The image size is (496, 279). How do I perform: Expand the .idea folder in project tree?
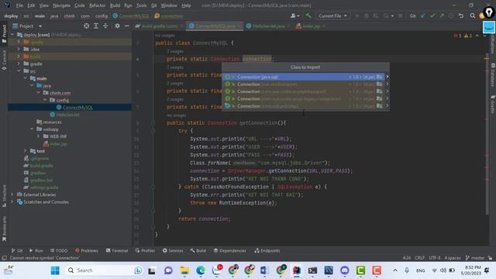pyautogui.click(x=19, y=49)
